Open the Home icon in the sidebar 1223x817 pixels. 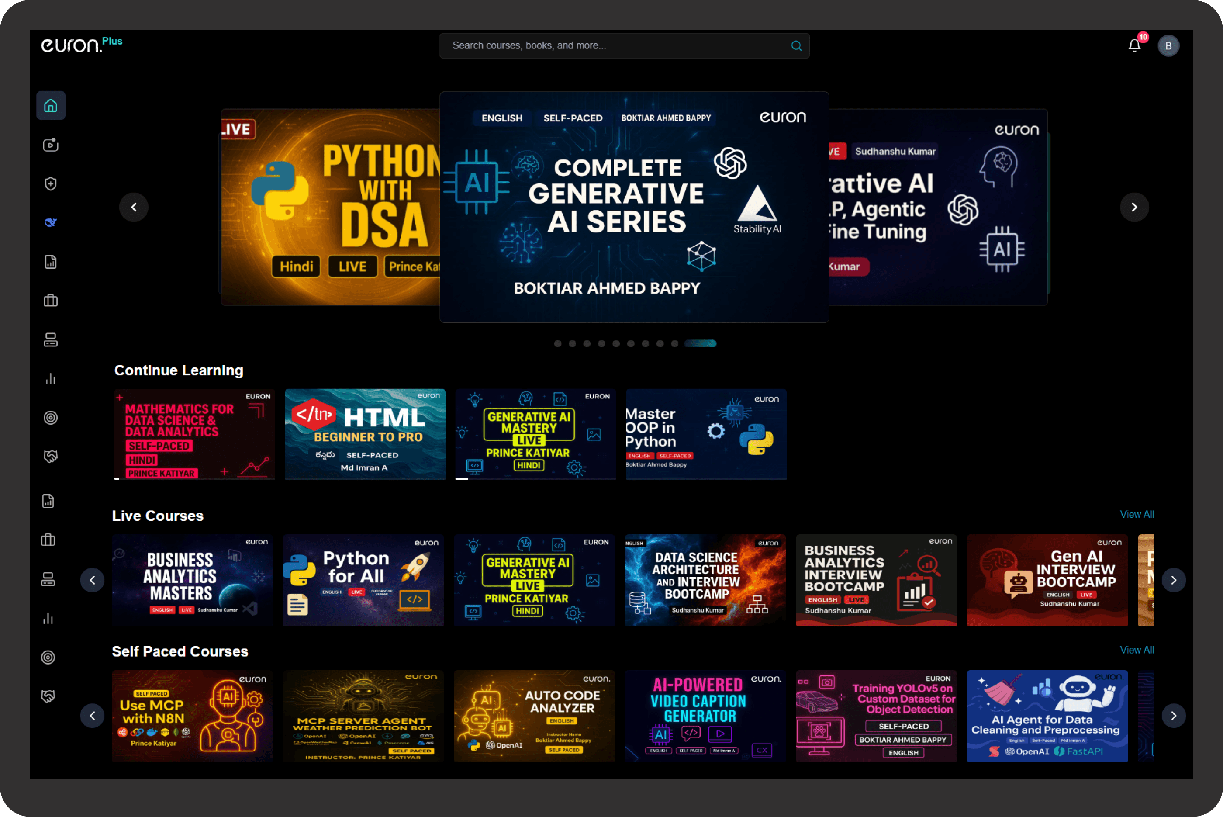[51, 106]
